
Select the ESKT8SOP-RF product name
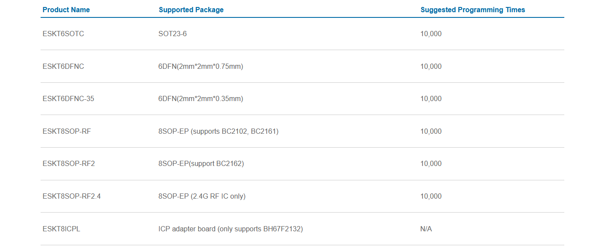pos(67,131)
